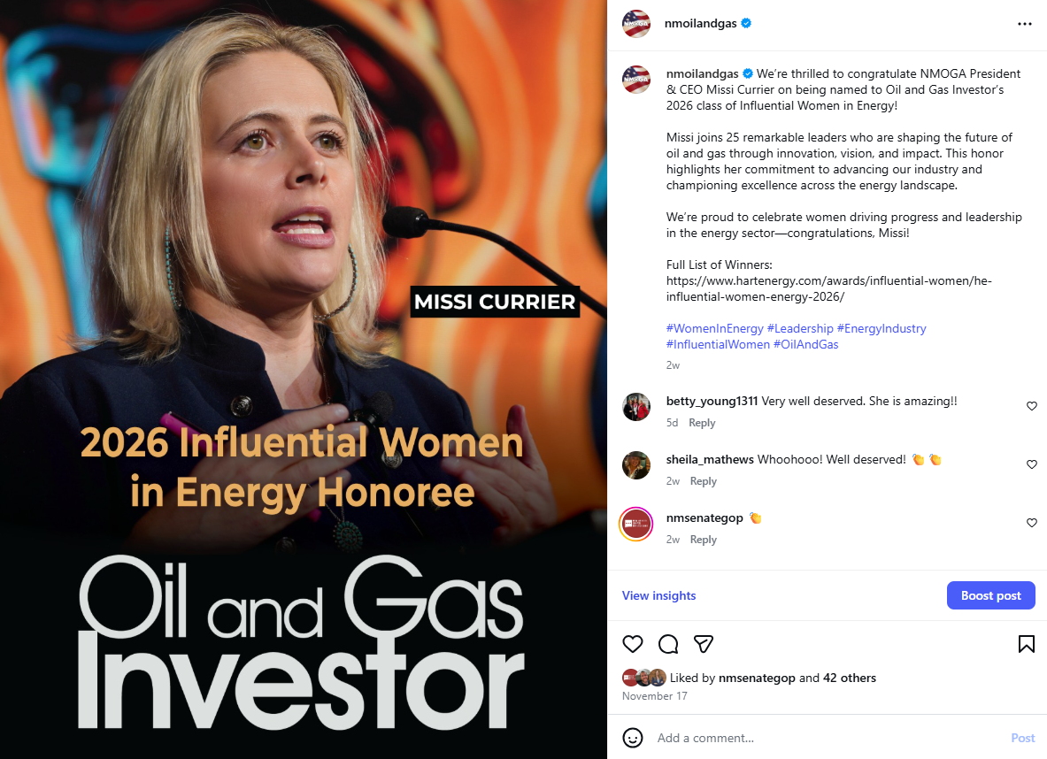This screenshot has width=1047, height=759.
Task: Share post using paper plane icon
Action: 703,643
